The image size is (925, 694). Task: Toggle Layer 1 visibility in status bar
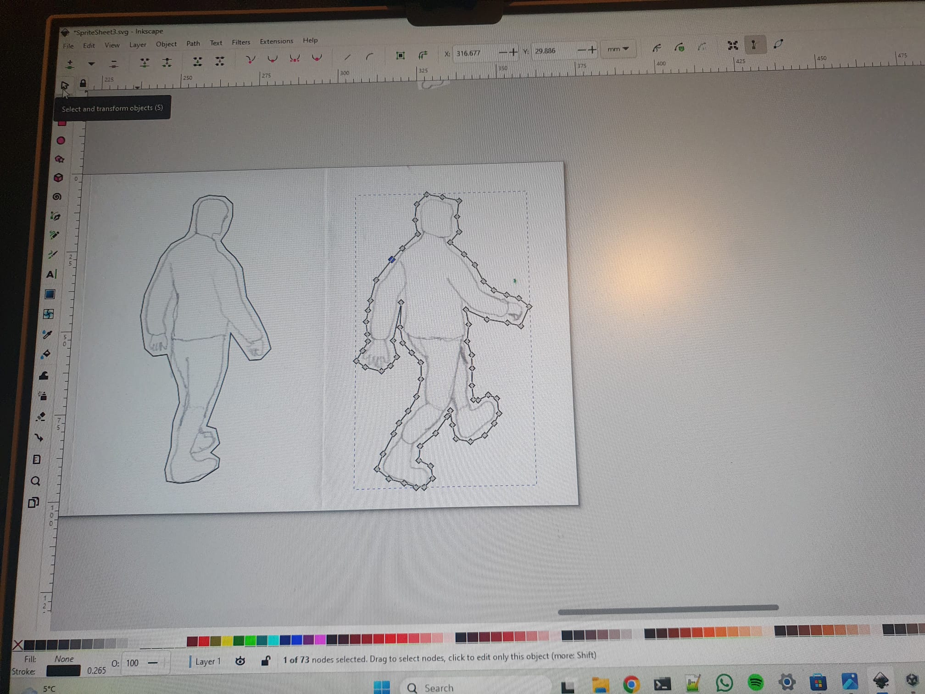pyautogui.click(x=240, y=661)
